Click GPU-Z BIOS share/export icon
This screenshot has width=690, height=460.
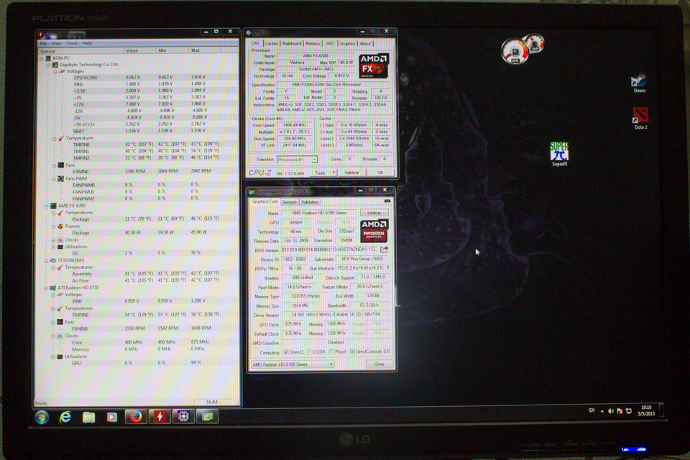pos(384,249)
